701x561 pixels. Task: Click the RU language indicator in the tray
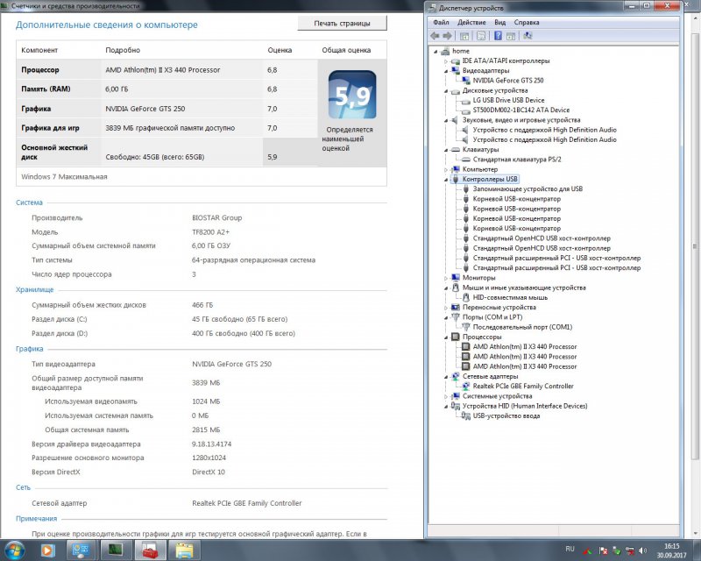(x=569, y=550)
